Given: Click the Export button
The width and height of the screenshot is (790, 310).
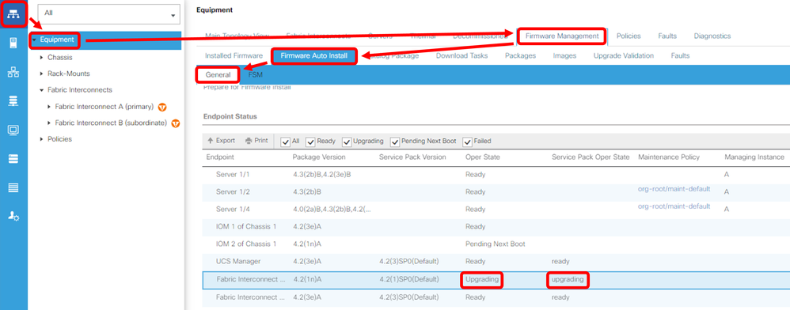Looking at the screenshot, I should (x=222, y=141).
